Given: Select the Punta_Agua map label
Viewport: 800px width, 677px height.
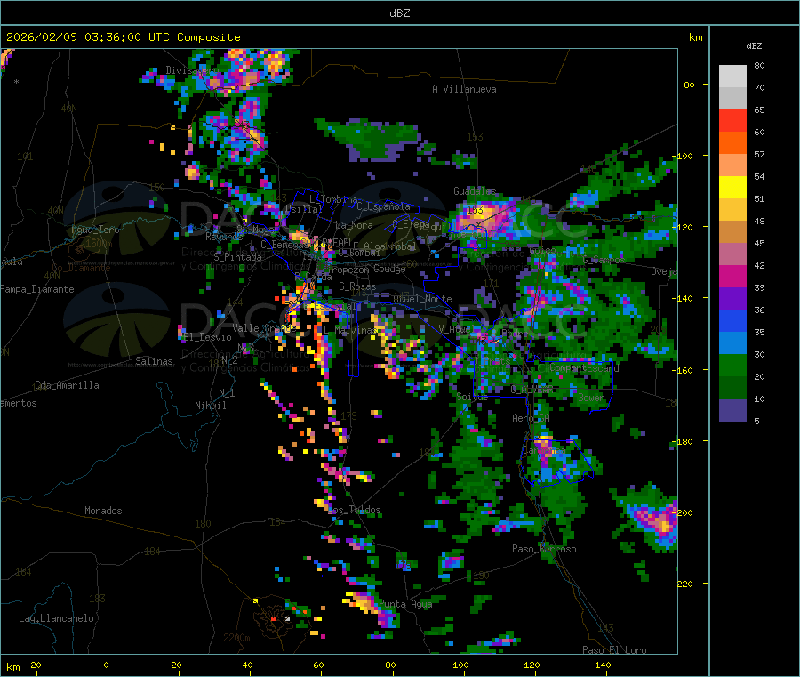Looking at the screenshot, I should (405, 604).
